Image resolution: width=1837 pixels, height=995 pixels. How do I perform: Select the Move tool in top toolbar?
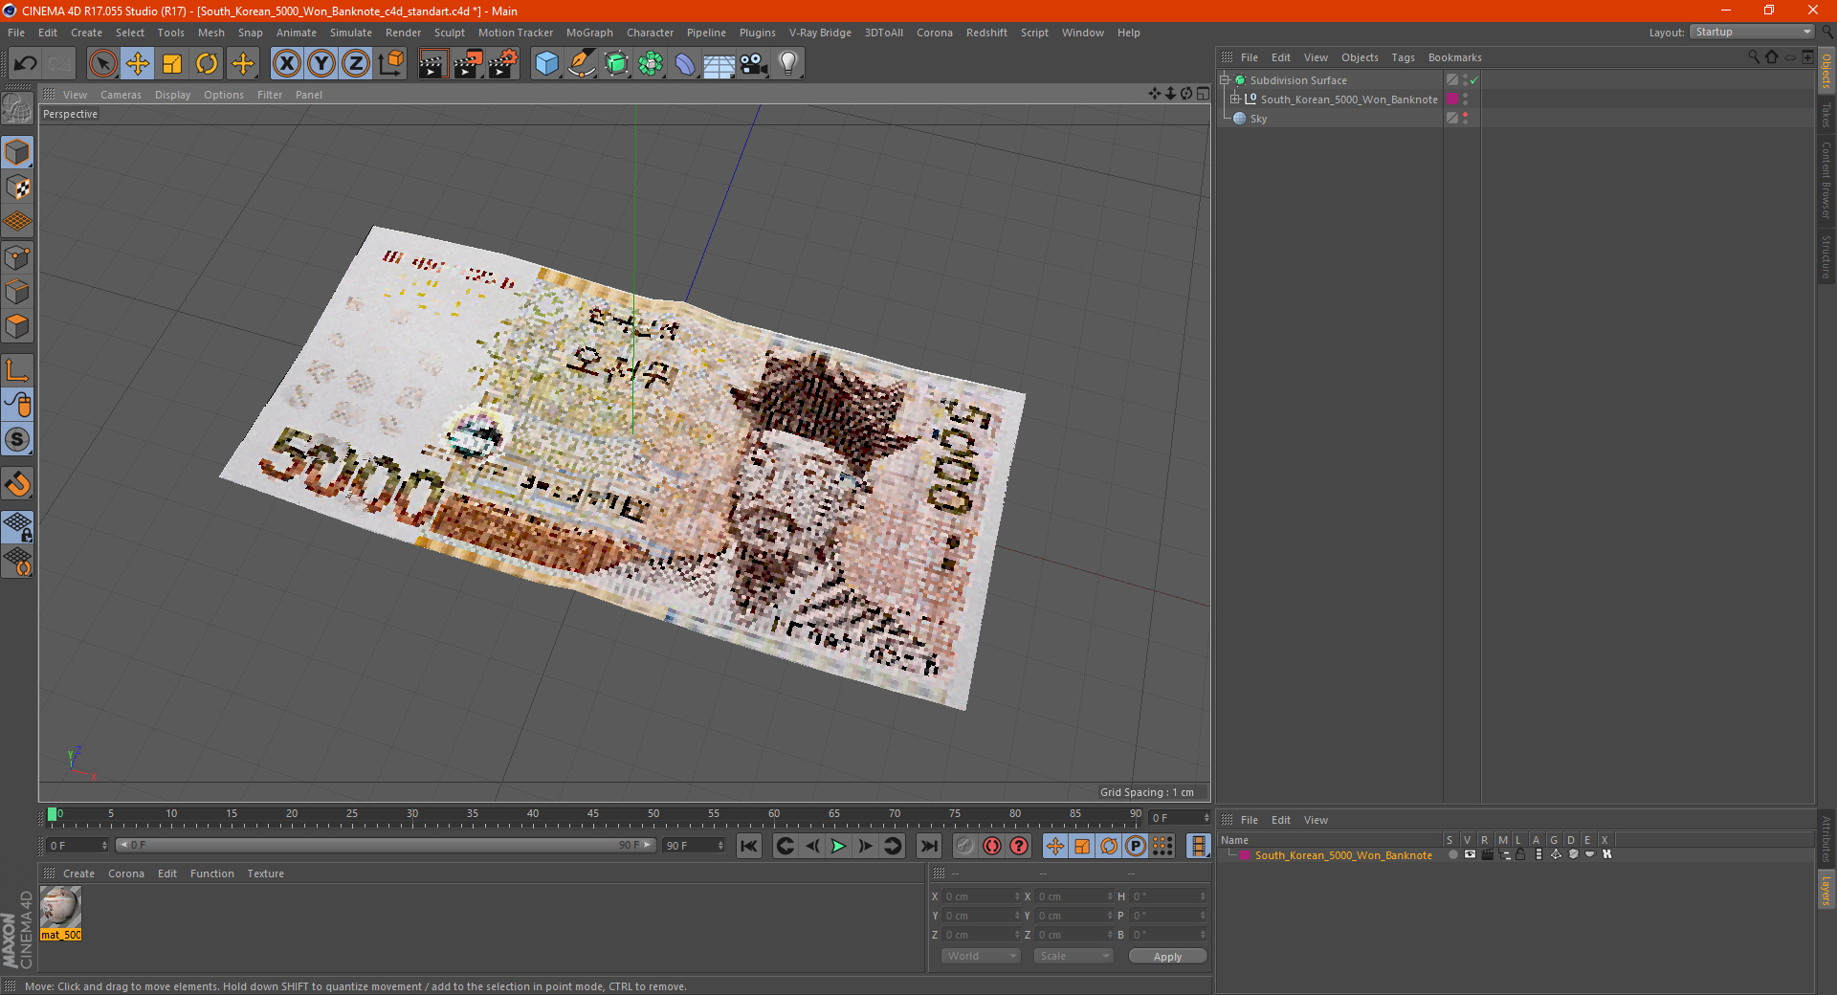point(138,64)
